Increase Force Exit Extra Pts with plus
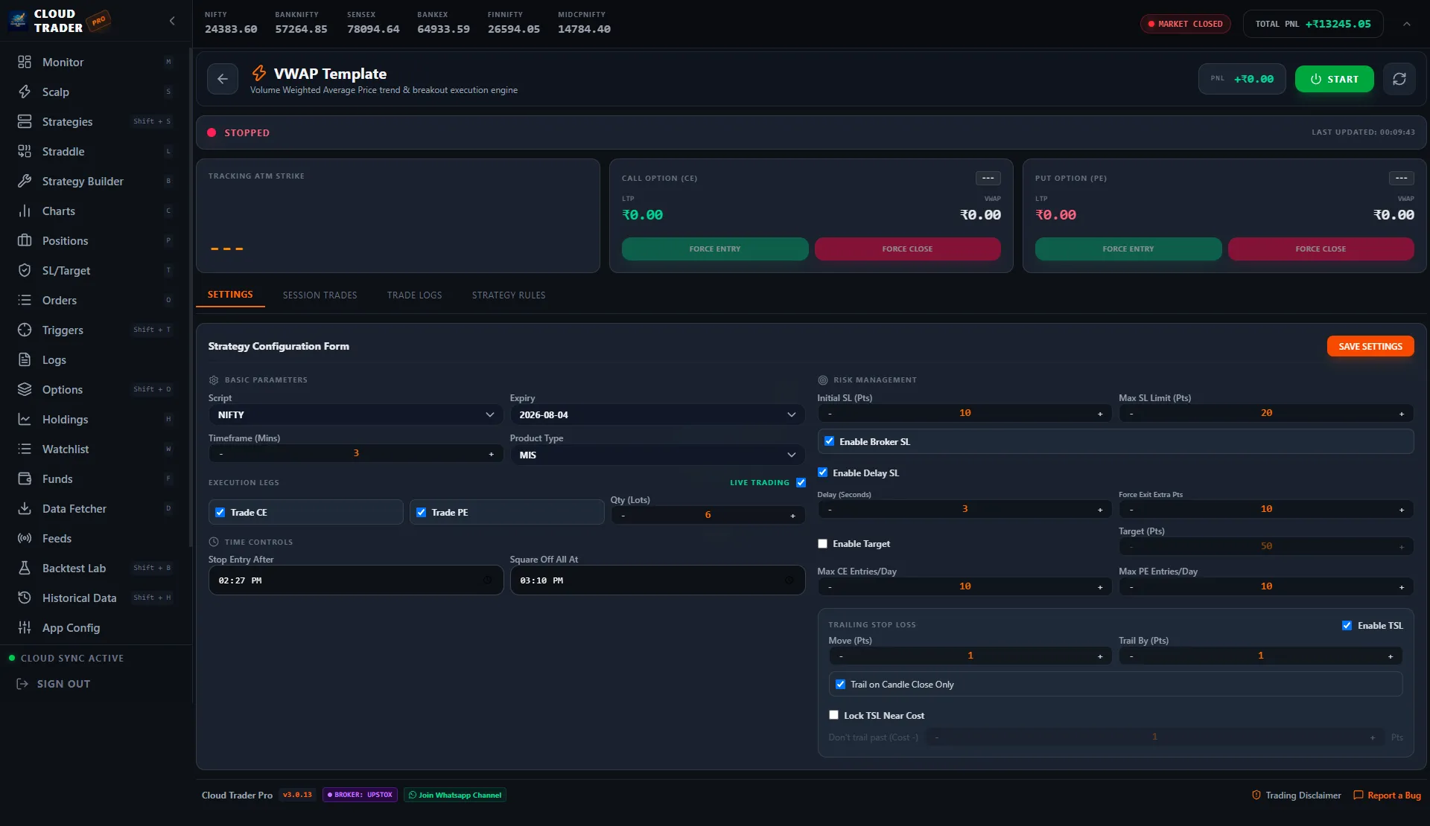 coord(1402,510)
